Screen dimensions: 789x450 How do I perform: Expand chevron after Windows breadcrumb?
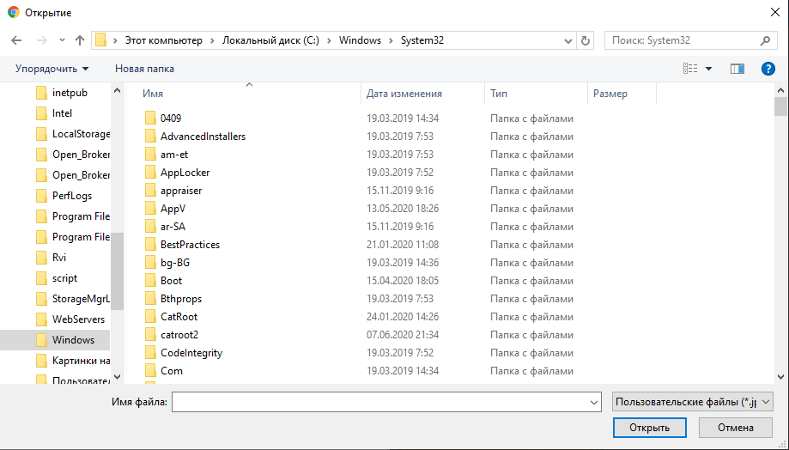tap(391, 40)
